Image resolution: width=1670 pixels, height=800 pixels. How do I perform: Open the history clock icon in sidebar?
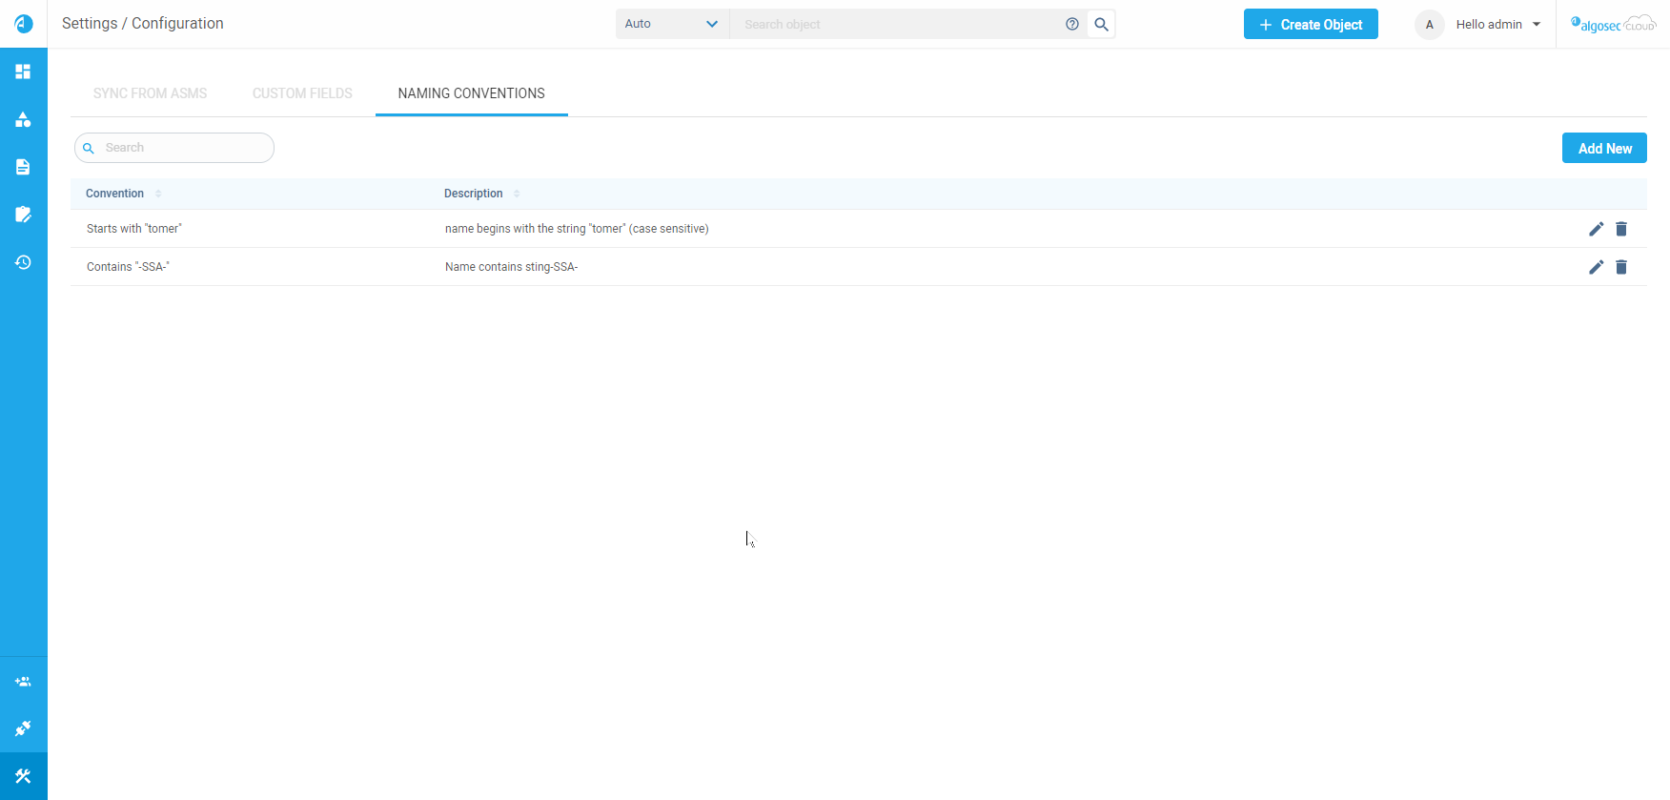tap(23, 262)
